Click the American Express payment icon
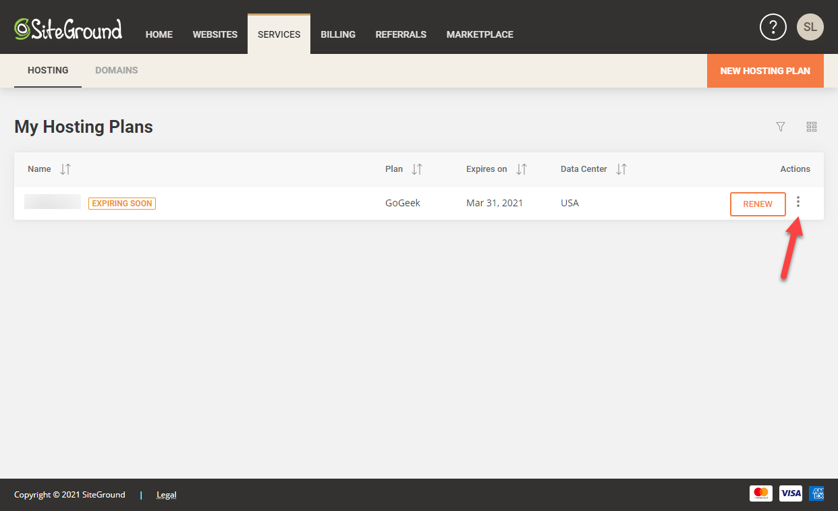 click(x=816, y=493)
